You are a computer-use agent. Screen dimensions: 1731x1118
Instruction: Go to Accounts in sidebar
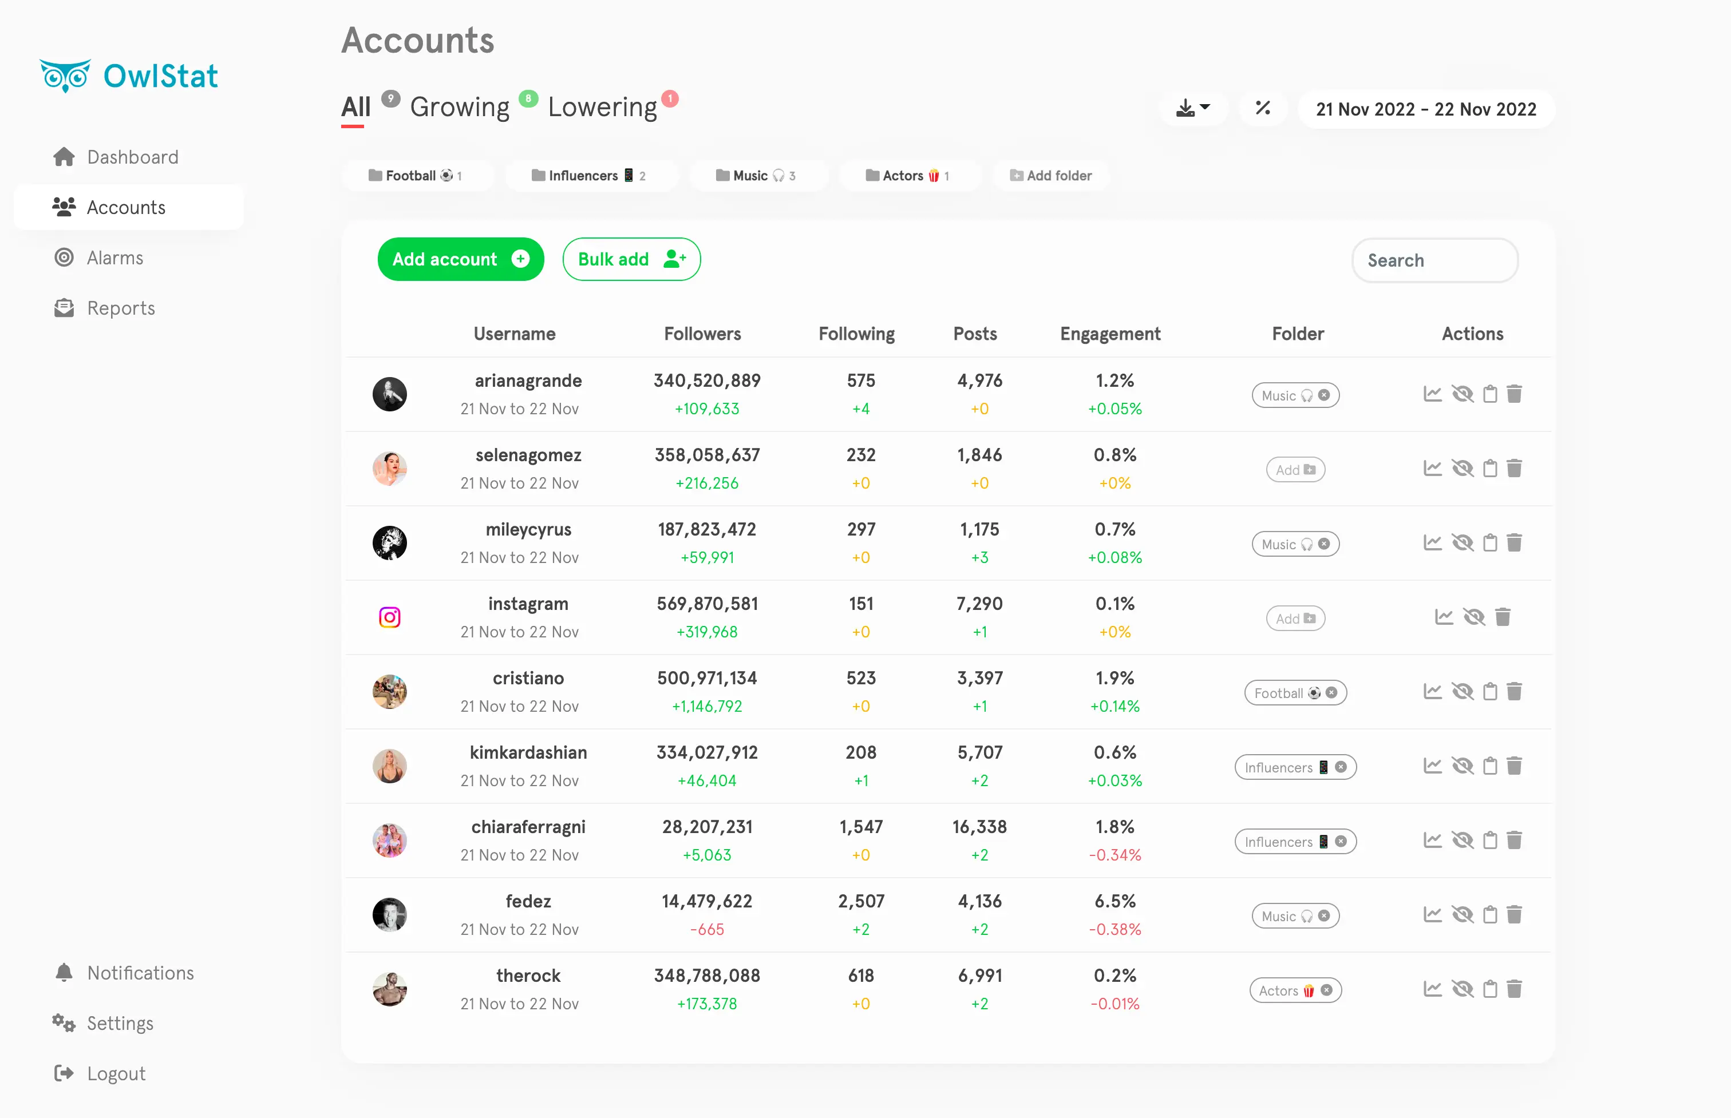click(129, 207)
